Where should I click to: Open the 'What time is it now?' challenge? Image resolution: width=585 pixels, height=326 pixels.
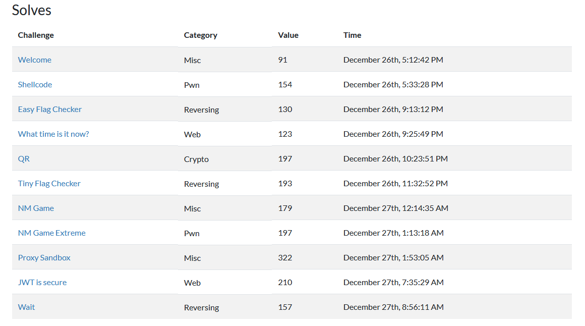point(53,134)
